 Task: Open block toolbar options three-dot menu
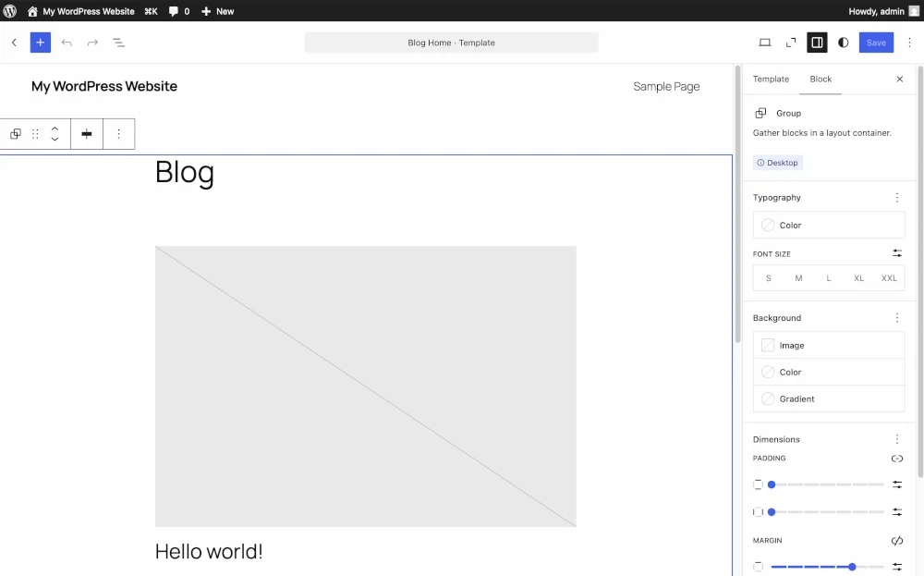pyautogui.click(x=118, y=134)
